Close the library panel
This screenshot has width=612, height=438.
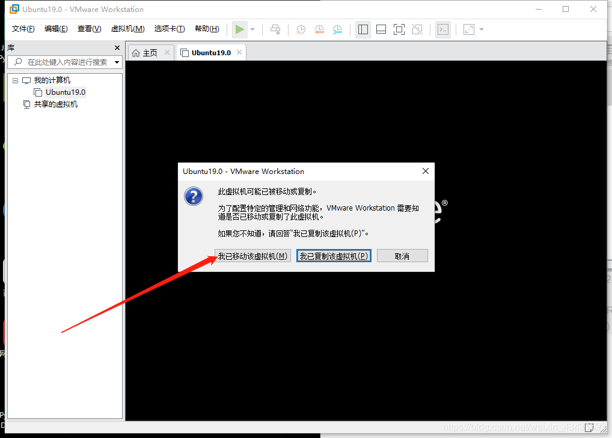pos(117,47)
